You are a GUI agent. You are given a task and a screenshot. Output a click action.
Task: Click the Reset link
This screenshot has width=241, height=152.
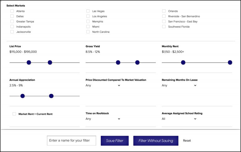(x=187, y=141)
